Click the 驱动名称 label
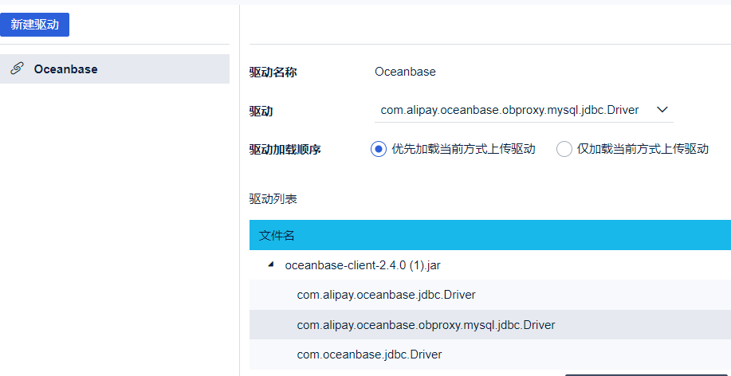The height and width of the screenshot is (376, 731). coord(273,72)
